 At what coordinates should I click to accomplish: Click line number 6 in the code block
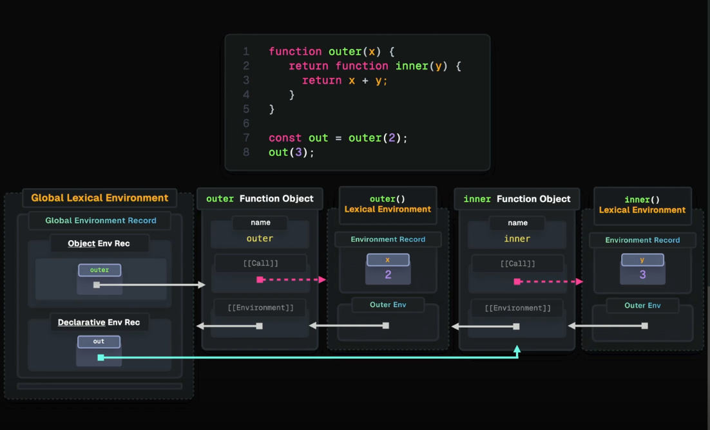tap(246, 124)
